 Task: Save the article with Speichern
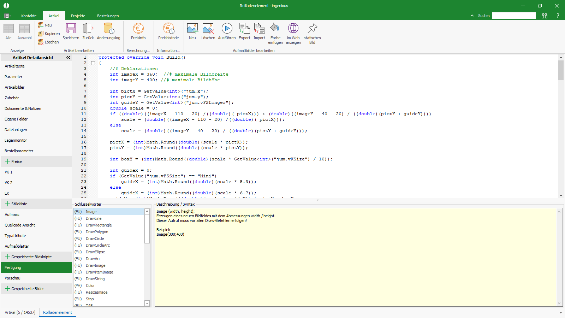71,31
